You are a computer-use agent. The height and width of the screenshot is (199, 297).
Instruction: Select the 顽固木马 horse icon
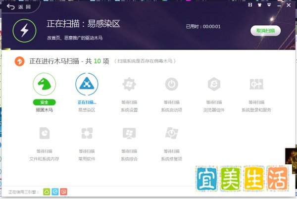(45, 84)
